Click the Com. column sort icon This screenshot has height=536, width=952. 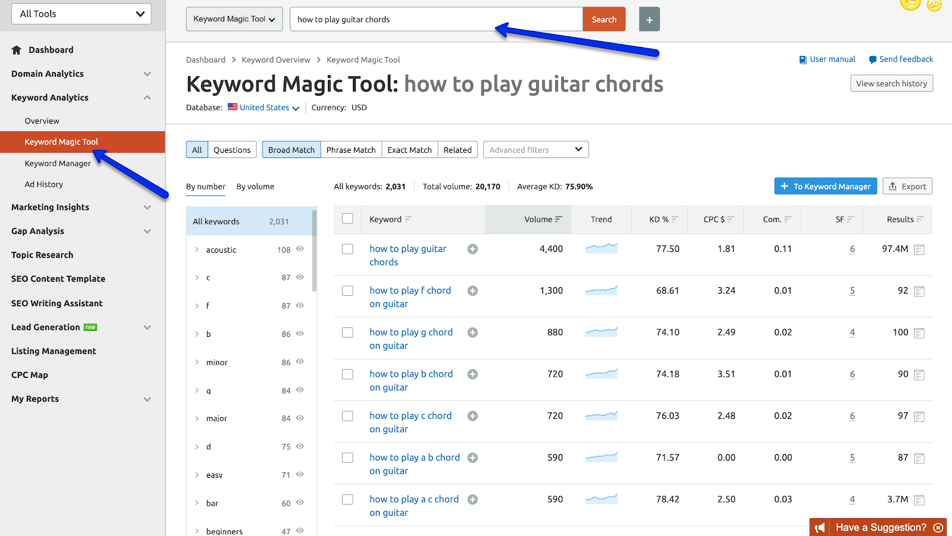click(788, 219)
